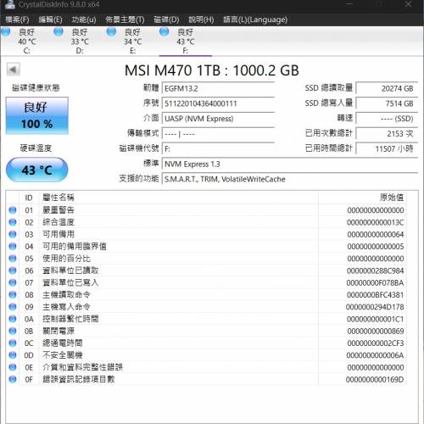Screen dimensions: 424x424
Task: Open the 檔案(F) menu
Action: pyautogui.click(x=17, y=20)
